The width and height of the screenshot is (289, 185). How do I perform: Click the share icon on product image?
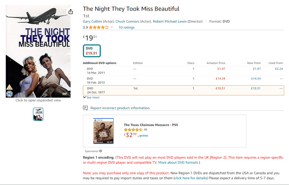[x=71, y=12]
